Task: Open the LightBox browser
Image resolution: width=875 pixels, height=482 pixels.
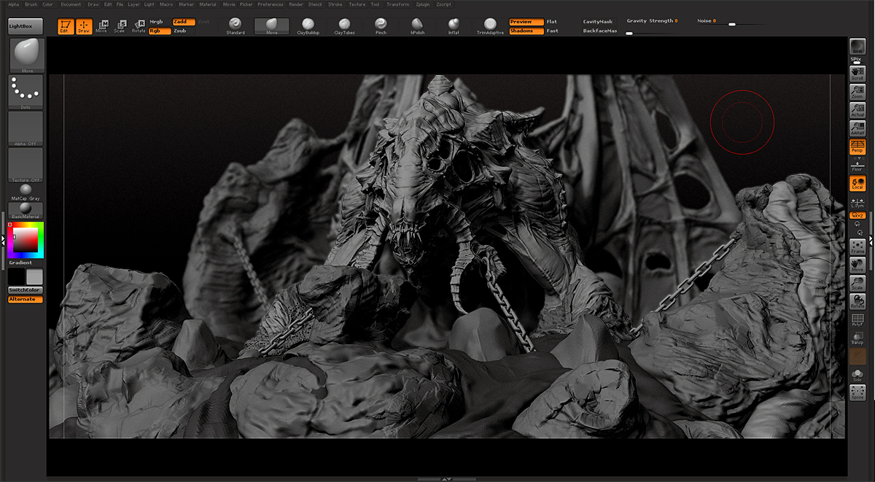Action: [26, 26]
